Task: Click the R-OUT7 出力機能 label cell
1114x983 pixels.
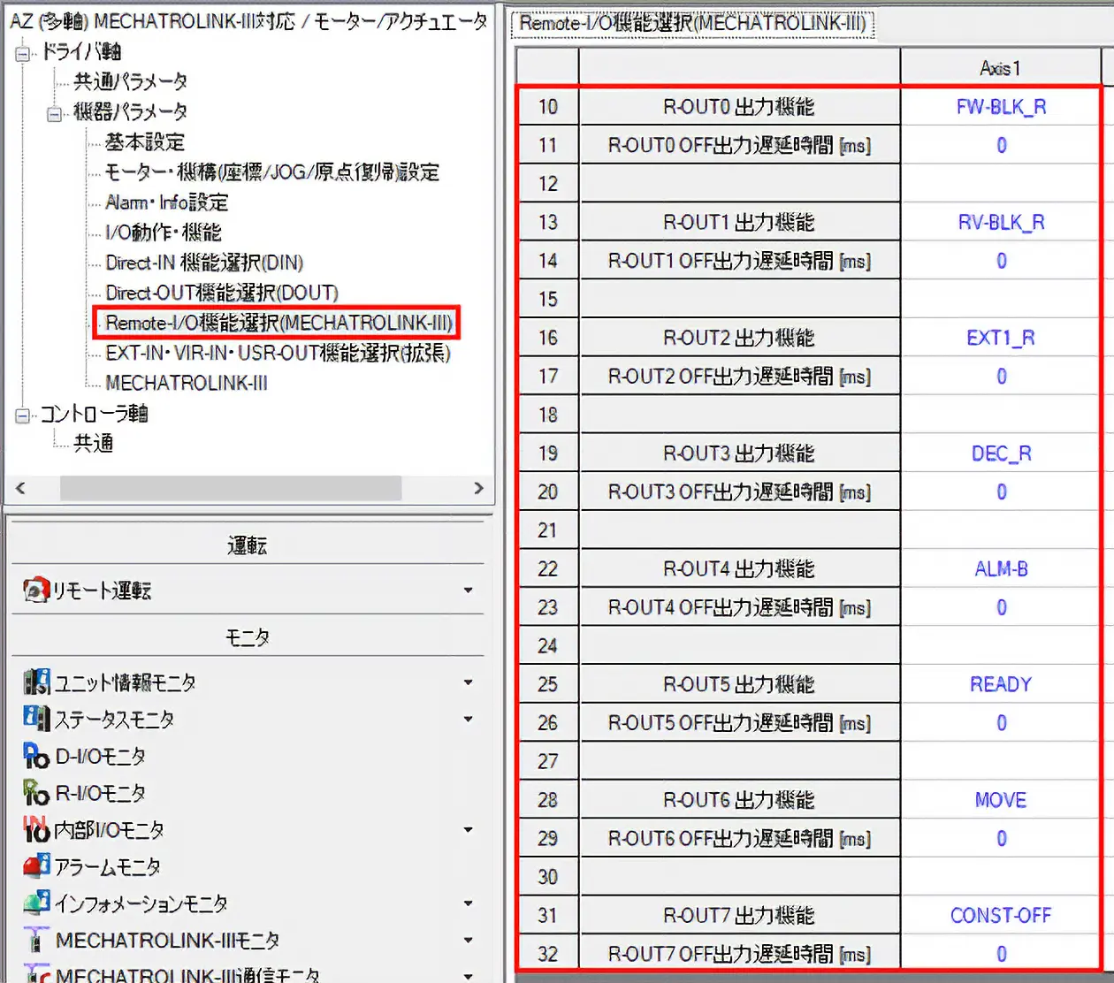Action: click(x=739, y=916)
